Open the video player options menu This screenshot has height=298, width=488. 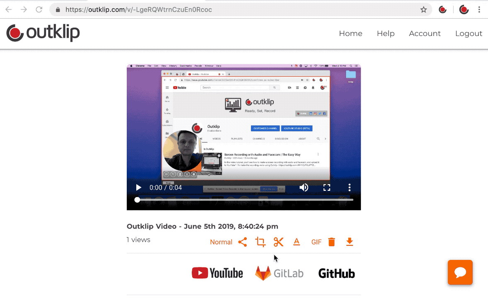tap(350, 187)
